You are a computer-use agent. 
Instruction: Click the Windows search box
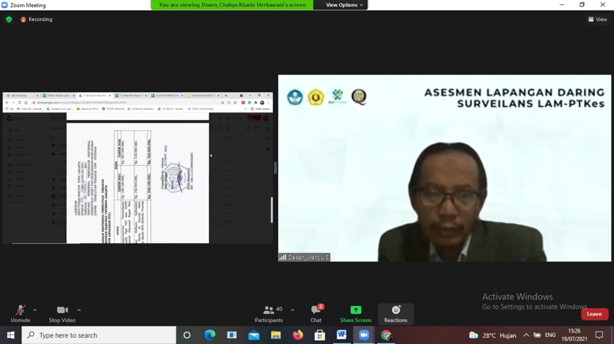click(x=99, y=335)
